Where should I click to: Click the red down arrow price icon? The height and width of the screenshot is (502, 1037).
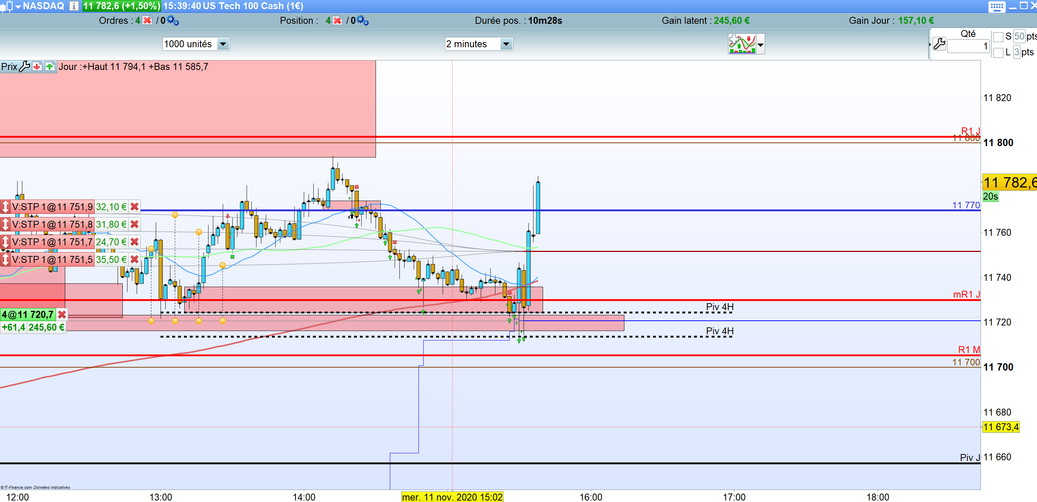click(37, 67)
